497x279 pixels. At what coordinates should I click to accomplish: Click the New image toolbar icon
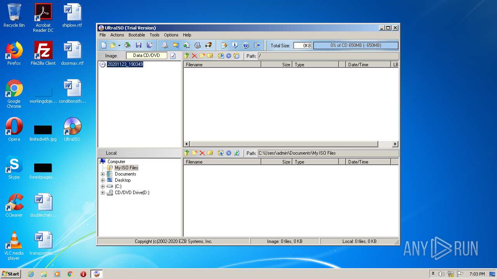coord(104,45)
